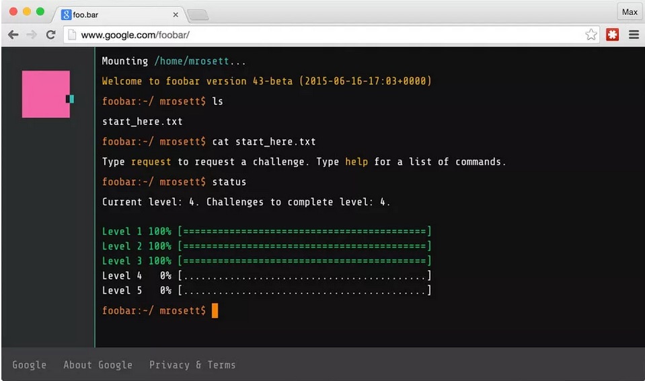The width and height of the screenshot is (645, 381).
Task: Click the address bar showing www.google.com/foobar/
Action: pyautogui.click(x=323, y=35)
